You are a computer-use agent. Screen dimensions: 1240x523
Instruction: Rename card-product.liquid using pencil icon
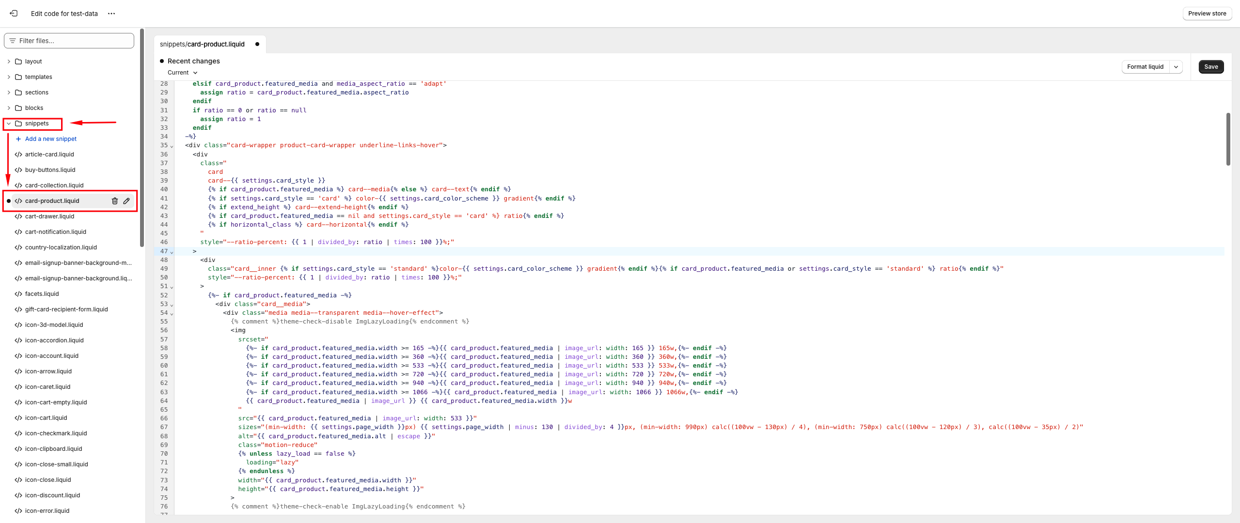pyautogui.click(x=126, y=201)
